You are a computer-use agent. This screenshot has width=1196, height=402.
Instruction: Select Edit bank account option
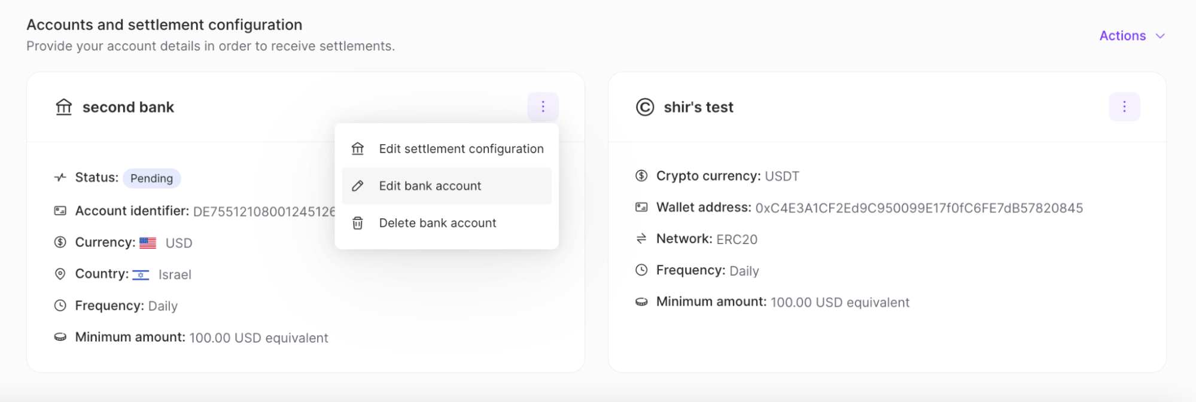tap(430, 185)
